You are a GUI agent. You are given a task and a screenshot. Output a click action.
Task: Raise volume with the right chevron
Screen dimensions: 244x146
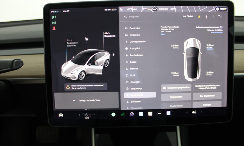[201, 112]
